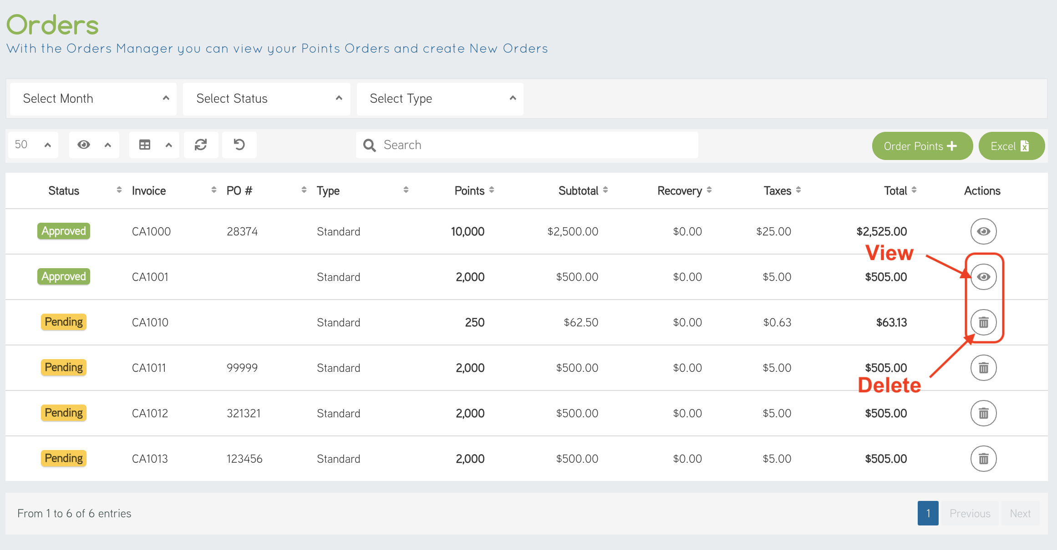The height and width of the screenshot is (550, 1057).
Task: Click the Order Points button
Action: pos(922,146)
